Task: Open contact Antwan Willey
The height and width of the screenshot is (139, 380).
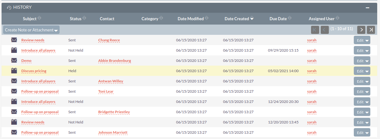Action: [x=111, y=81]
